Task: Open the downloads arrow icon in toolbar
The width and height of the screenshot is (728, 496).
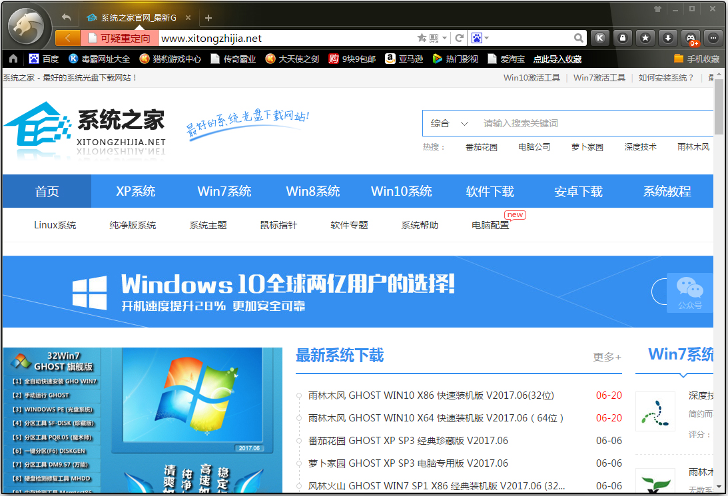Action: (668, 38)
